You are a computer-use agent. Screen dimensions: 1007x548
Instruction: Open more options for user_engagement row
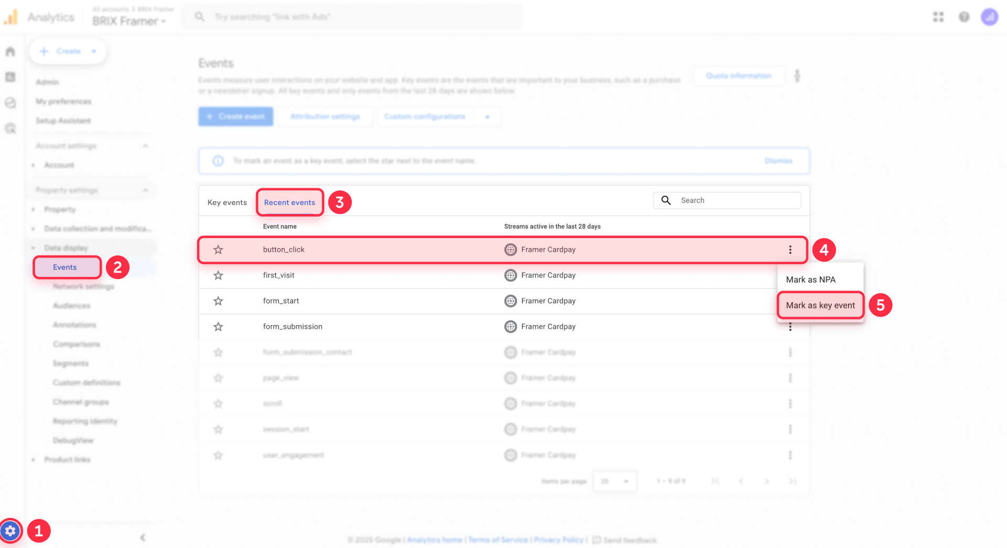click(x=790, y=455)
